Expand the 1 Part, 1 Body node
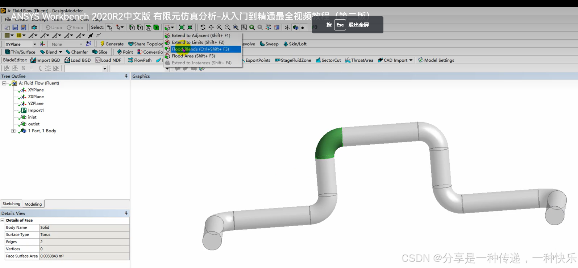Screen dimensions: 578x268 point(13,131)
